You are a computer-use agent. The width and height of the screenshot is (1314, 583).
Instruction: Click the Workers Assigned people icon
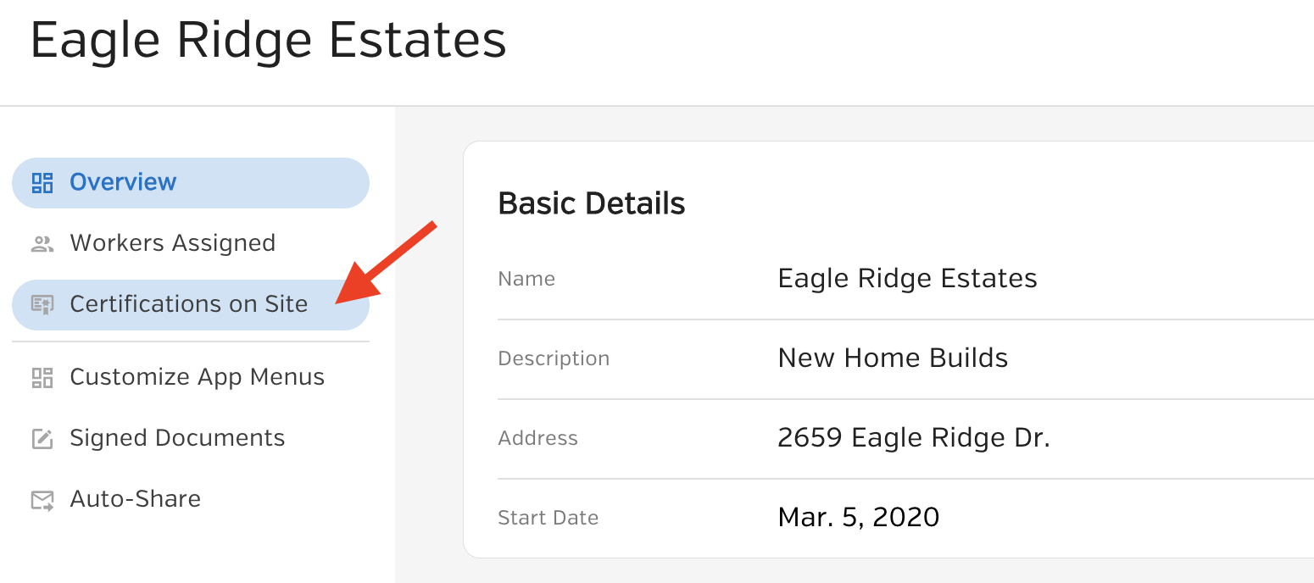point(42,244)
